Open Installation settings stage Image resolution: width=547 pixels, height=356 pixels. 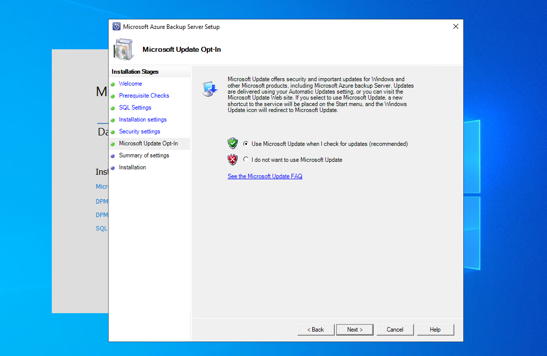[x=142, y=119]
